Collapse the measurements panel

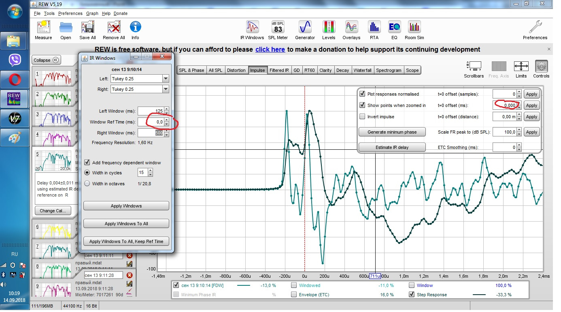(x=46, y=60)
